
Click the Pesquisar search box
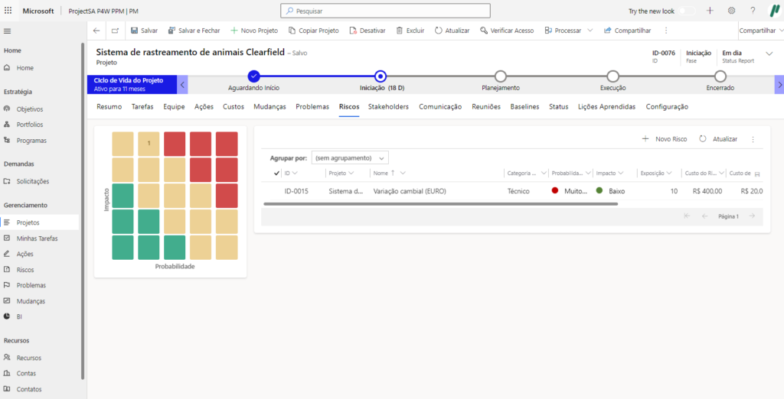click(x=386, y=11)
